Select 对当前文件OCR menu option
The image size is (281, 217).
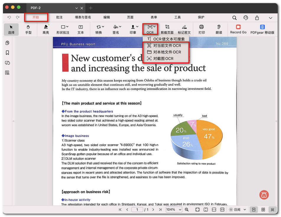click(167, 46)
